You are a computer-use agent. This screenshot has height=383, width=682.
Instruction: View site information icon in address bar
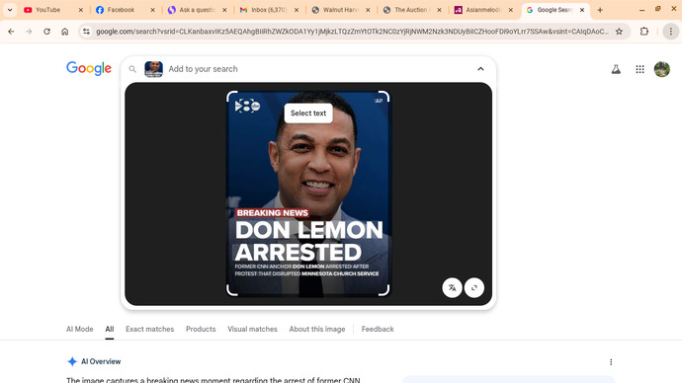86,32
